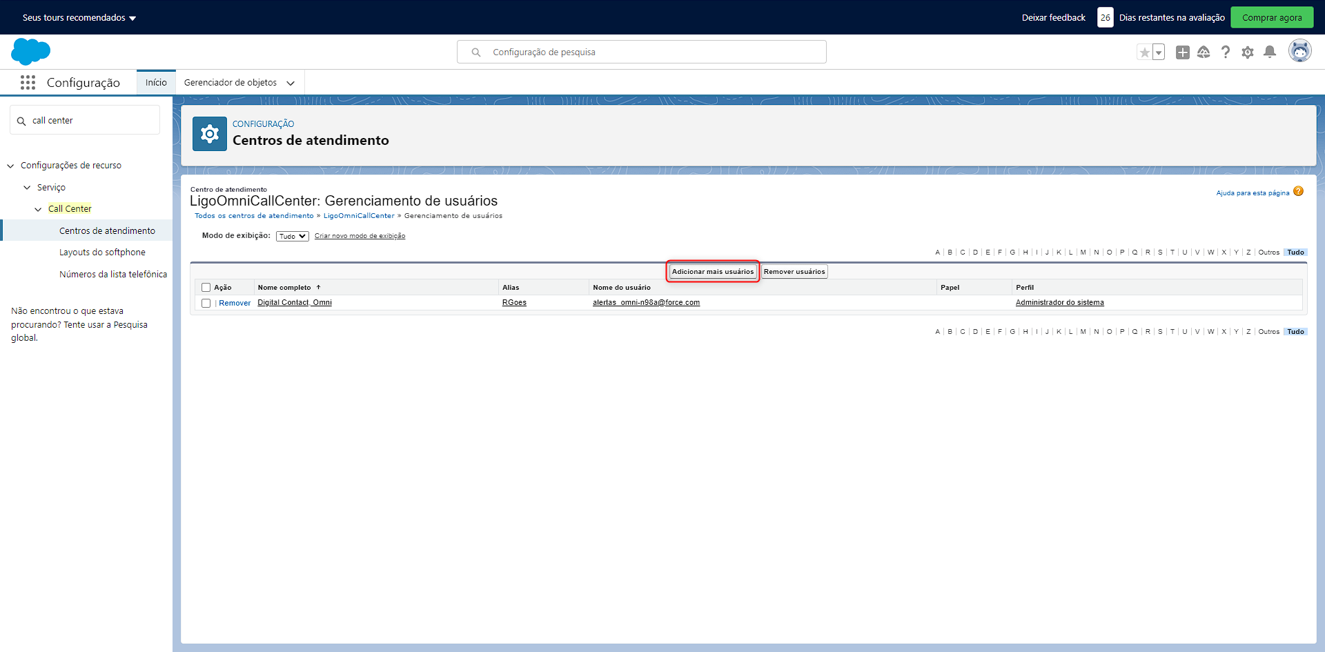Click the Configuração de pesquisa search field

(x=642, y=52)
